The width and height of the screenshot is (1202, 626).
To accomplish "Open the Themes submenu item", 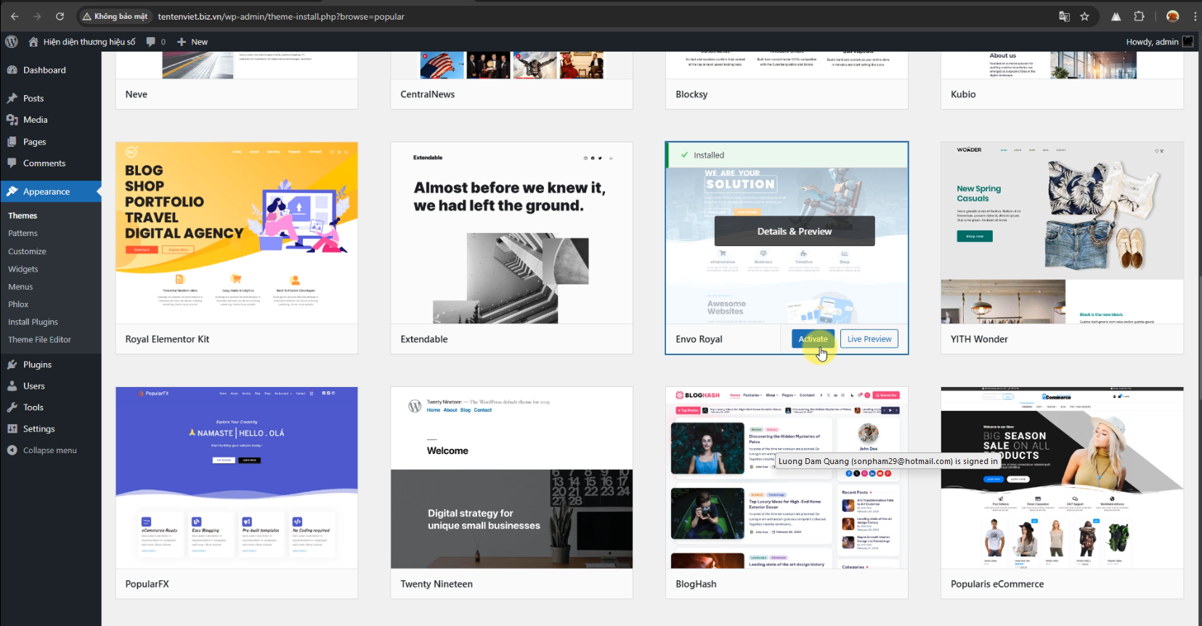I will click(23, 216).
